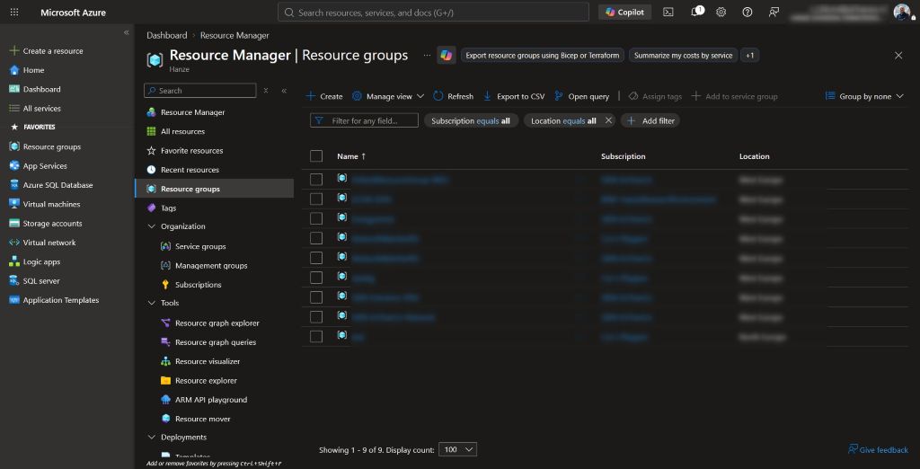Tick the select-all checkbox in table header
920x469 pixels.
tap(316, 156)
